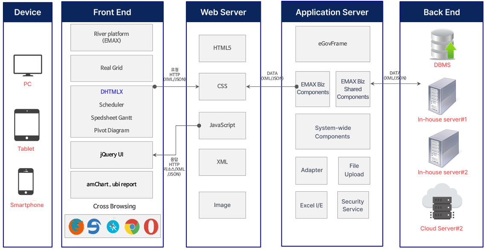
Task: Click the EMAX Biz Components box
Action: click(x=312, y=89)
